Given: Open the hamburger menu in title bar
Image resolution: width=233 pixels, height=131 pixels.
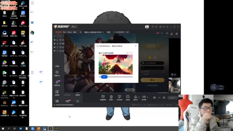Looking at the screenshot, I should coord(167,27).
